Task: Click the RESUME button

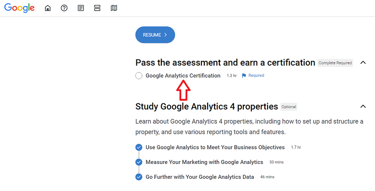Action: tap(155, 35)
